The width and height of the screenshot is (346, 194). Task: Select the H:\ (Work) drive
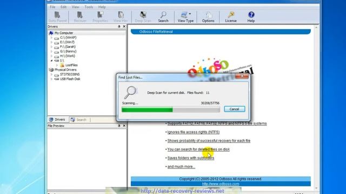(x=68, y=56)
